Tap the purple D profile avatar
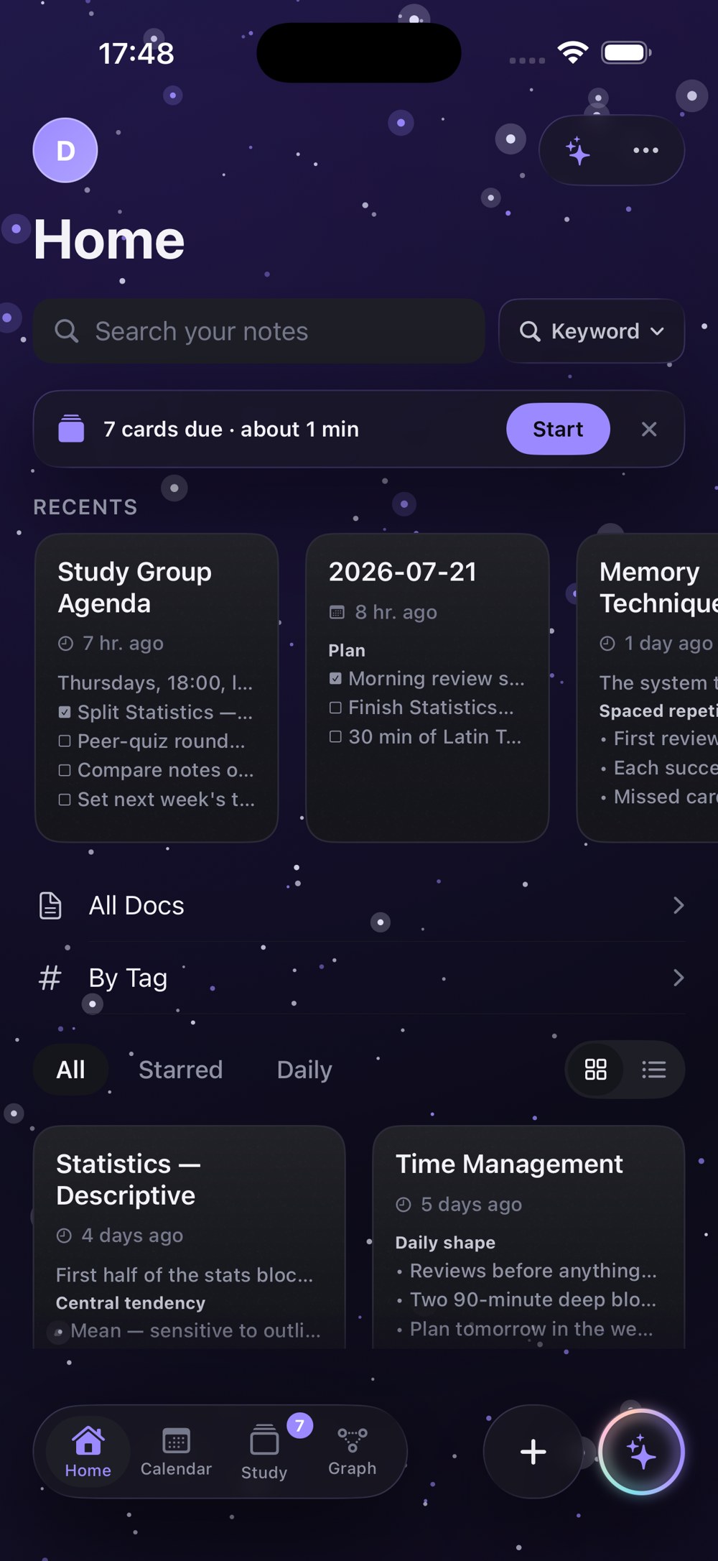This screenshot has height=1561, width=718. click(x=65, y=150)
